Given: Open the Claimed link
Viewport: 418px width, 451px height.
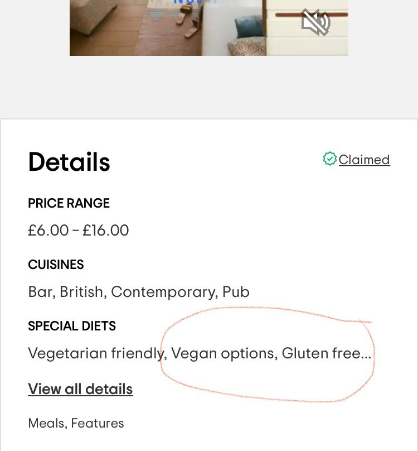Looking at the screenshot, I should coord(364,160).
